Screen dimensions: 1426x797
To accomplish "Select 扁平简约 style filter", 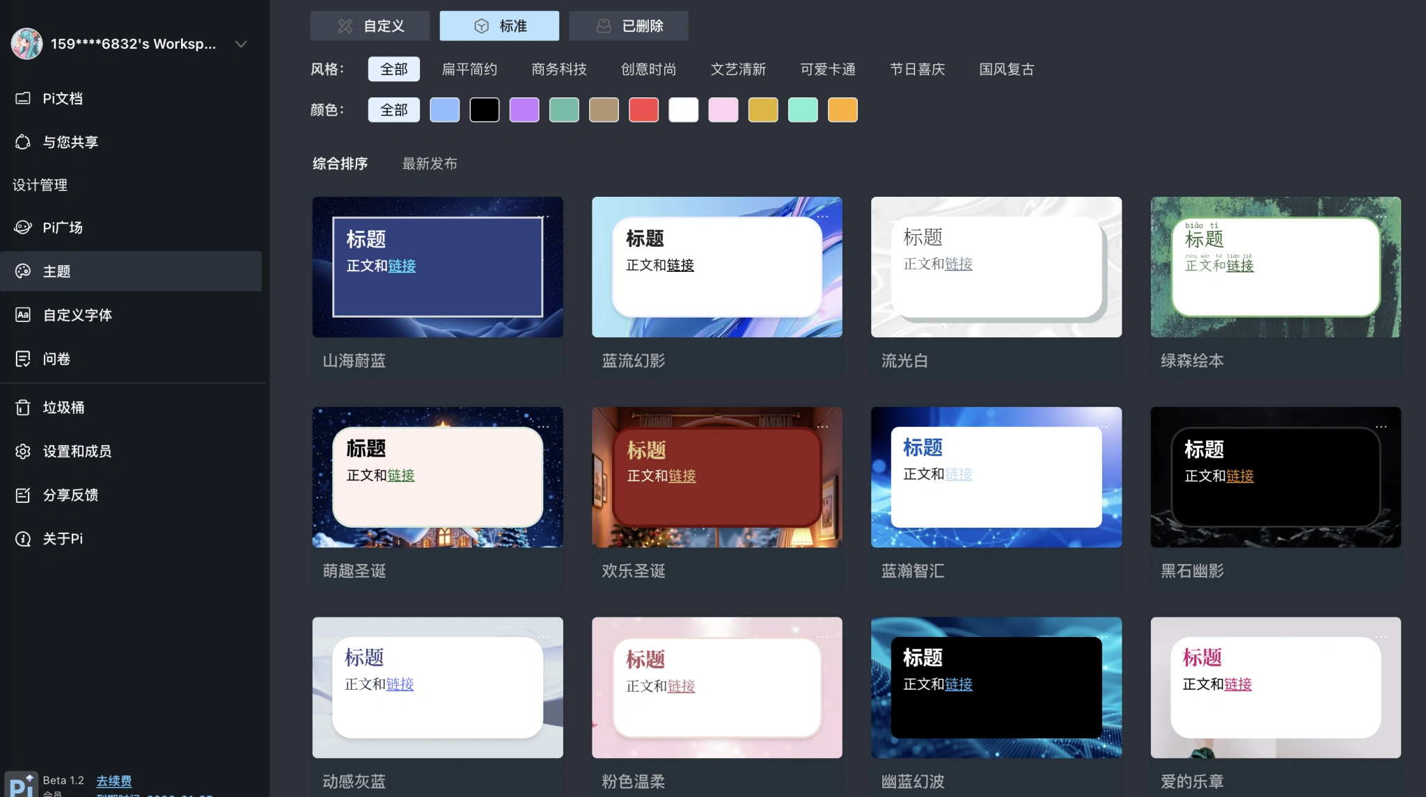I will point(469,70).
